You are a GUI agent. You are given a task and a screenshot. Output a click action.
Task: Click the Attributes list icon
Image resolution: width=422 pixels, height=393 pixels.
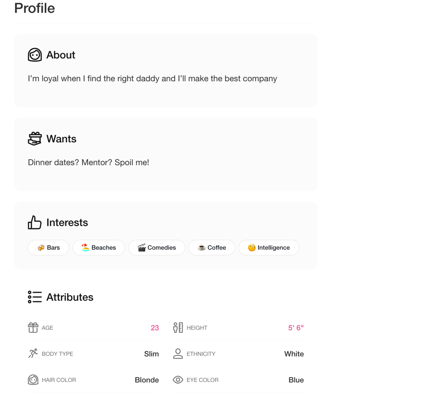click(34, 297)
